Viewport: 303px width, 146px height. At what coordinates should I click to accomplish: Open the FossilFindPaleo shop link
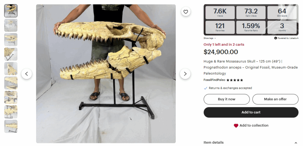tap(214, 80)
